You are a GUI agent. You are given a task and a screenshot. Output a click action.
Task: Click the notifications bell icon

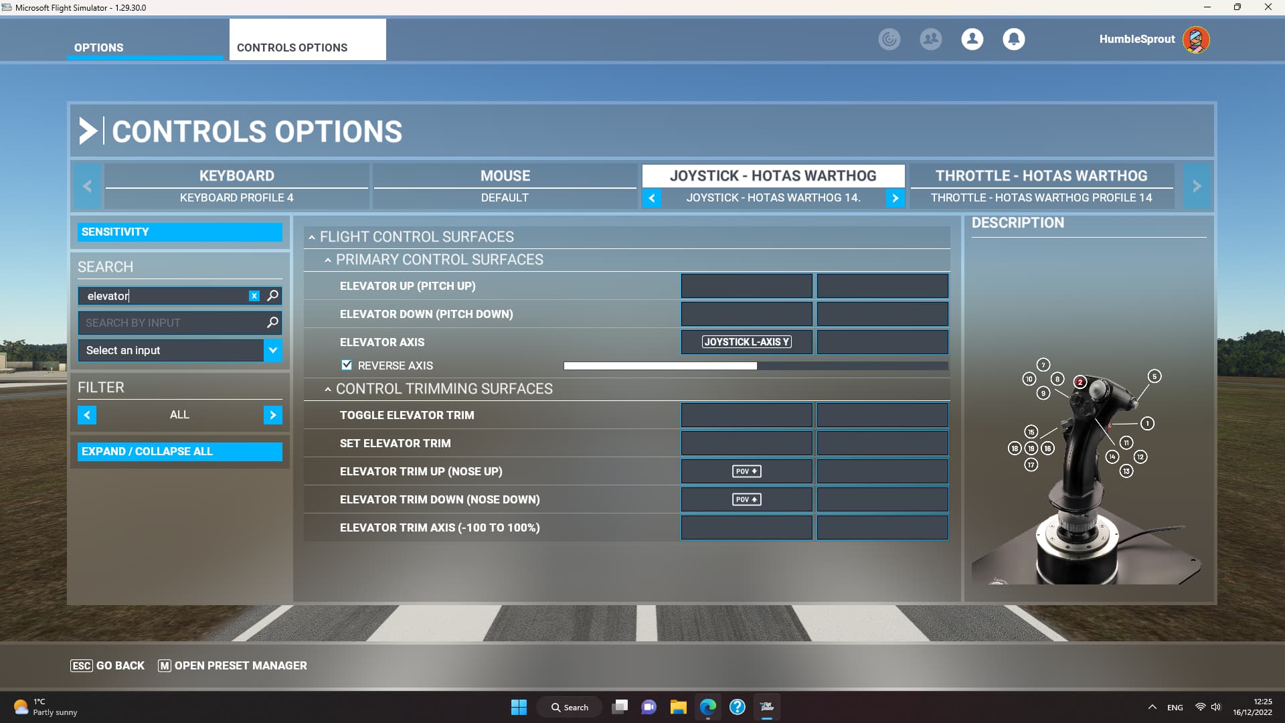(1013, 39)
